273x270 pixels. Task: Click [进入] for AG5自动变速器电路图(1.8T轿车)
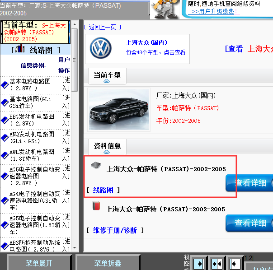point(66,221)
